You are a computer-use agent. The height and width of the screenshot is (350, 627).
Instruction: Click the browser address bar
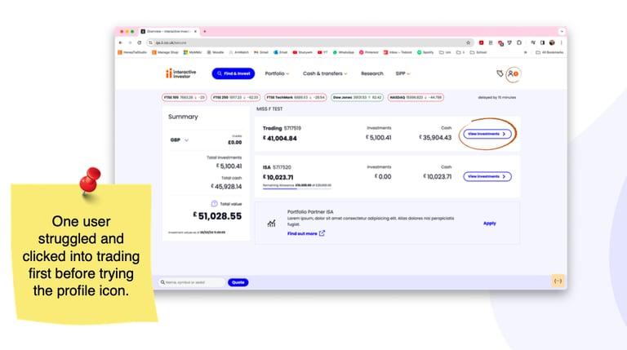pos(310,42)
